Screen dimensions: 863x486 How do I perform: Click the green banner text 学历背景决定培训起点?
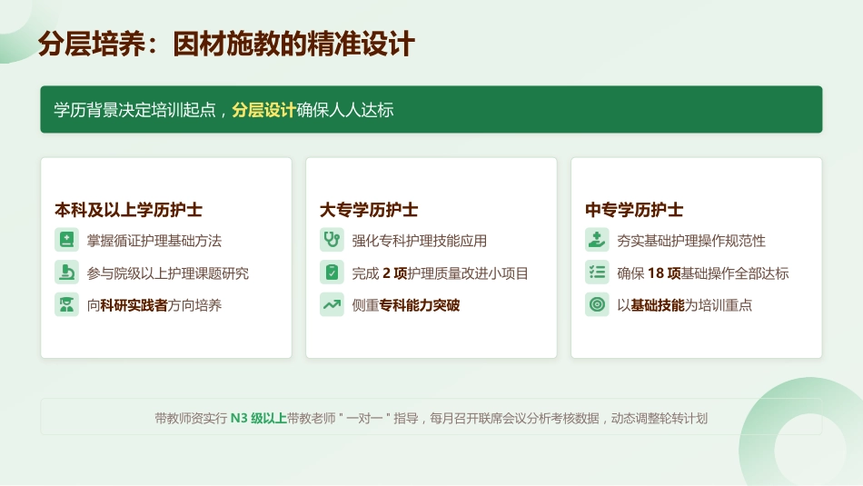tap(134, 110)
